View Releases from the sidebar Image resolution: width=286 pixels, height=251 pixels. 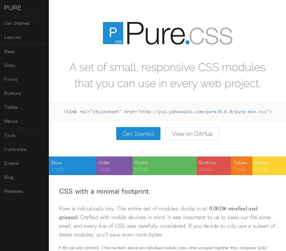pos(24,191)
